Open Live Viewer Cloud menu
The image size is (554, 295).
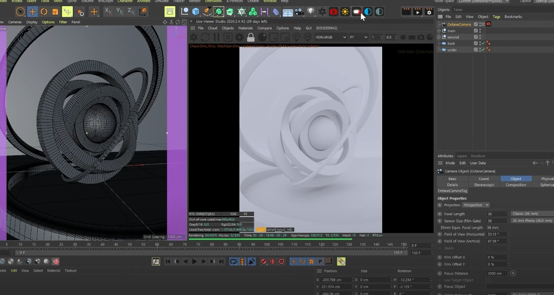click(212, 28)
